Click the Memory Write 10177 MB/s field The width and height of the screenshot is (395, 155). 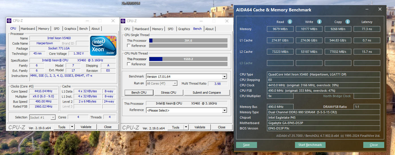(x=309, y=29)
